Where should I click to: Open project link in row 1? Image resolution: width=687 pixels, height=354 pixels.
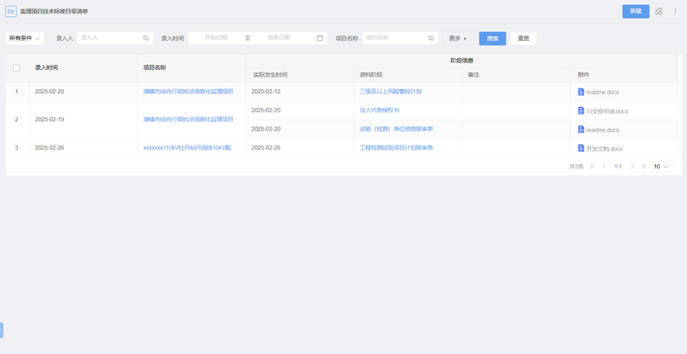[188, 92]
